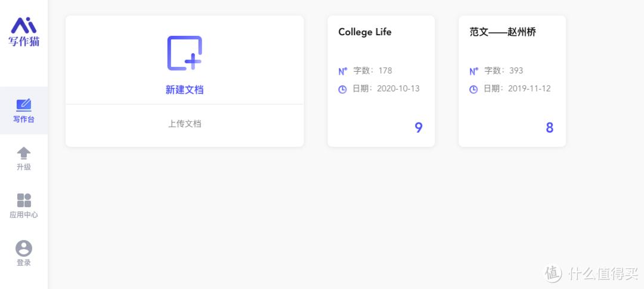This screenshot has height=289, width=644.
Task: Click the new document plus icon
Action: tap(184, 53)
